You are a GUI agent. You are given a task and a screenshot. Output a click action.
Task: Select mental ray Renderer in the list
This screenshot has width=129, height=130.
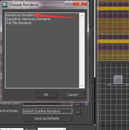coord(20,15)
